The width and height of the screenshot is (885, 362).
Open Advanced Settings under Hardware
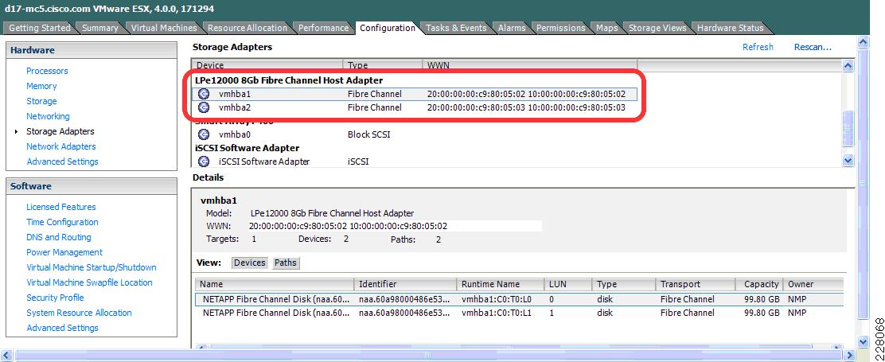[x=62, y=162]
